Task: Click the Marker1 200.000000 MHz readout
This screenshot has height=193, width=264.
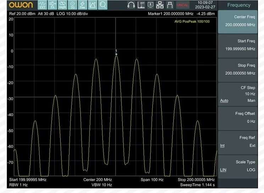Action: [x=170, y=14]
